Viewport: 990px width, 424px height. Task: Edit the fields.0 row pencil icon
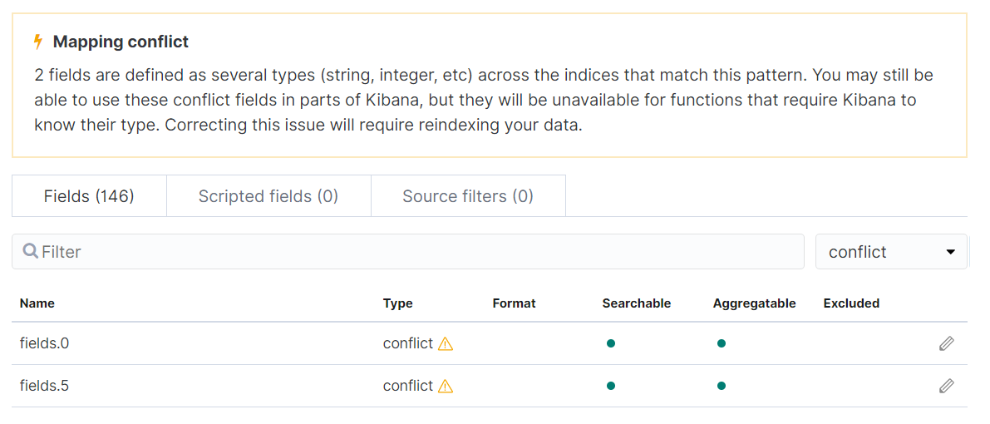[946, 343]
